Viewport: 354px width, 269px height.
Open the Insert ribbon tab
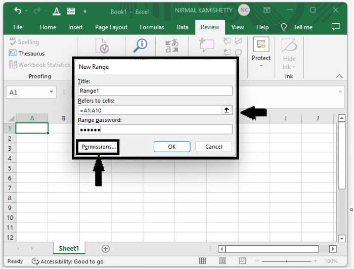[75, 27]
